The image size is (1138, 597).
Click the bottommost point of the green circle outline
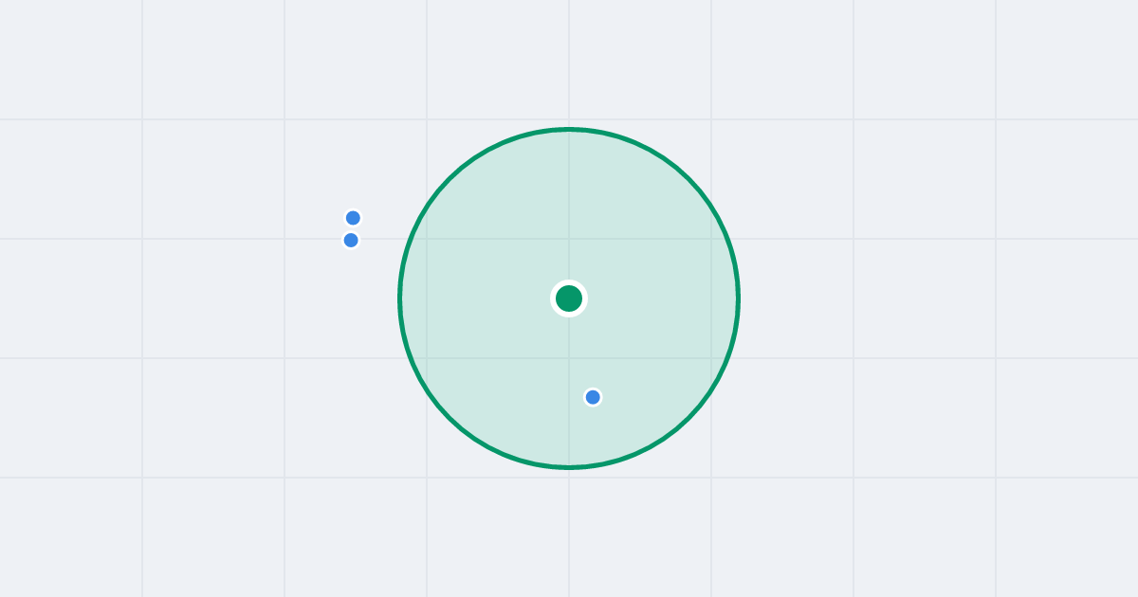click(x=569, y=467)
